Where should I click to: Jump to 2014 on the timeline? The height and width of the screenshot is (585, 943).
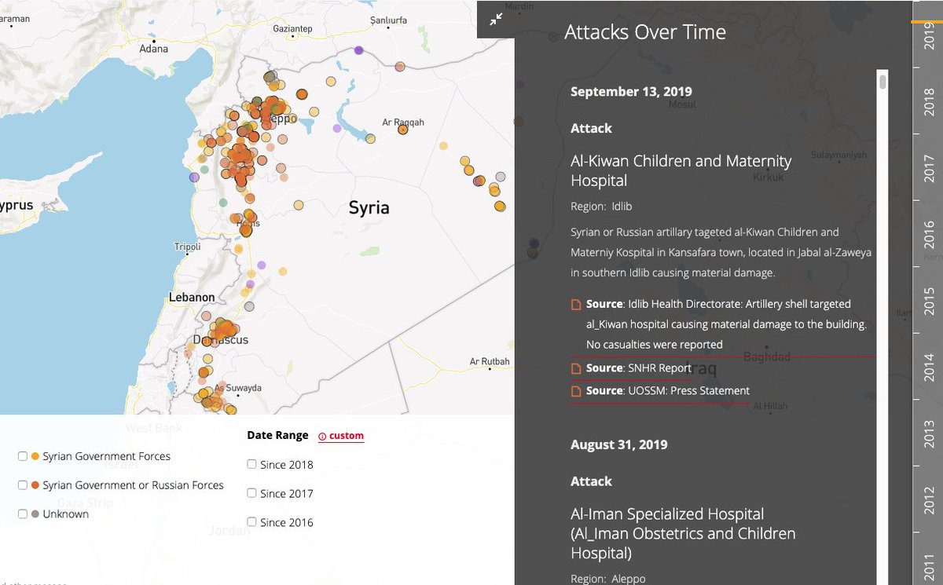point(929,368)
